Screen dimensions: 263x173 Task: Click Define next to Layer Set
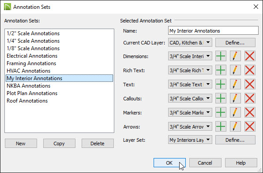coord(235,140)
